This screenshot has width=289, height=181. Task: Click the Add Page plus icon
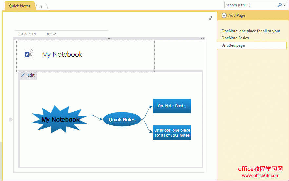tap(224, 15)
